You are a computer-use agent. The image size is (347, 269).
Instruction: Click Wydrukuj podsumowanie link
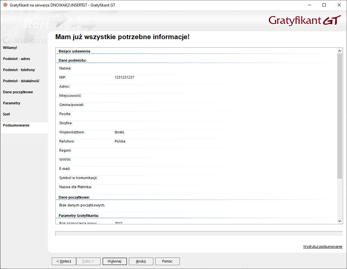click(x=323, y=247)
